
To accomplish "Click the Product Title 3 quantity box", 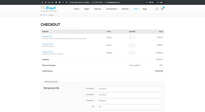I will coord(132,53).
